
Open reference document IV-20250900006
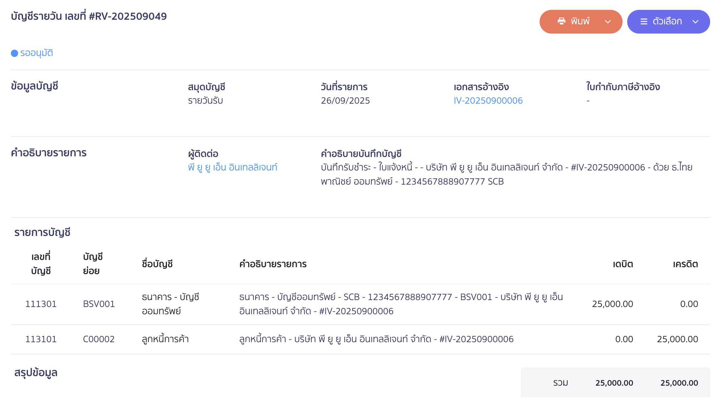pos(488,100)
